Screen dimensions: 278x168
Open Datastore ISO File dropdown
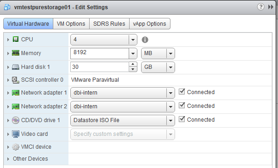(123, 120)
